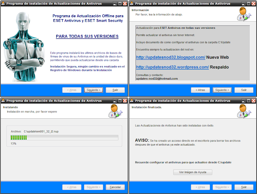Click disabled Siguiente in the finalizada window

pyautogui.click(x=222, y=187)
